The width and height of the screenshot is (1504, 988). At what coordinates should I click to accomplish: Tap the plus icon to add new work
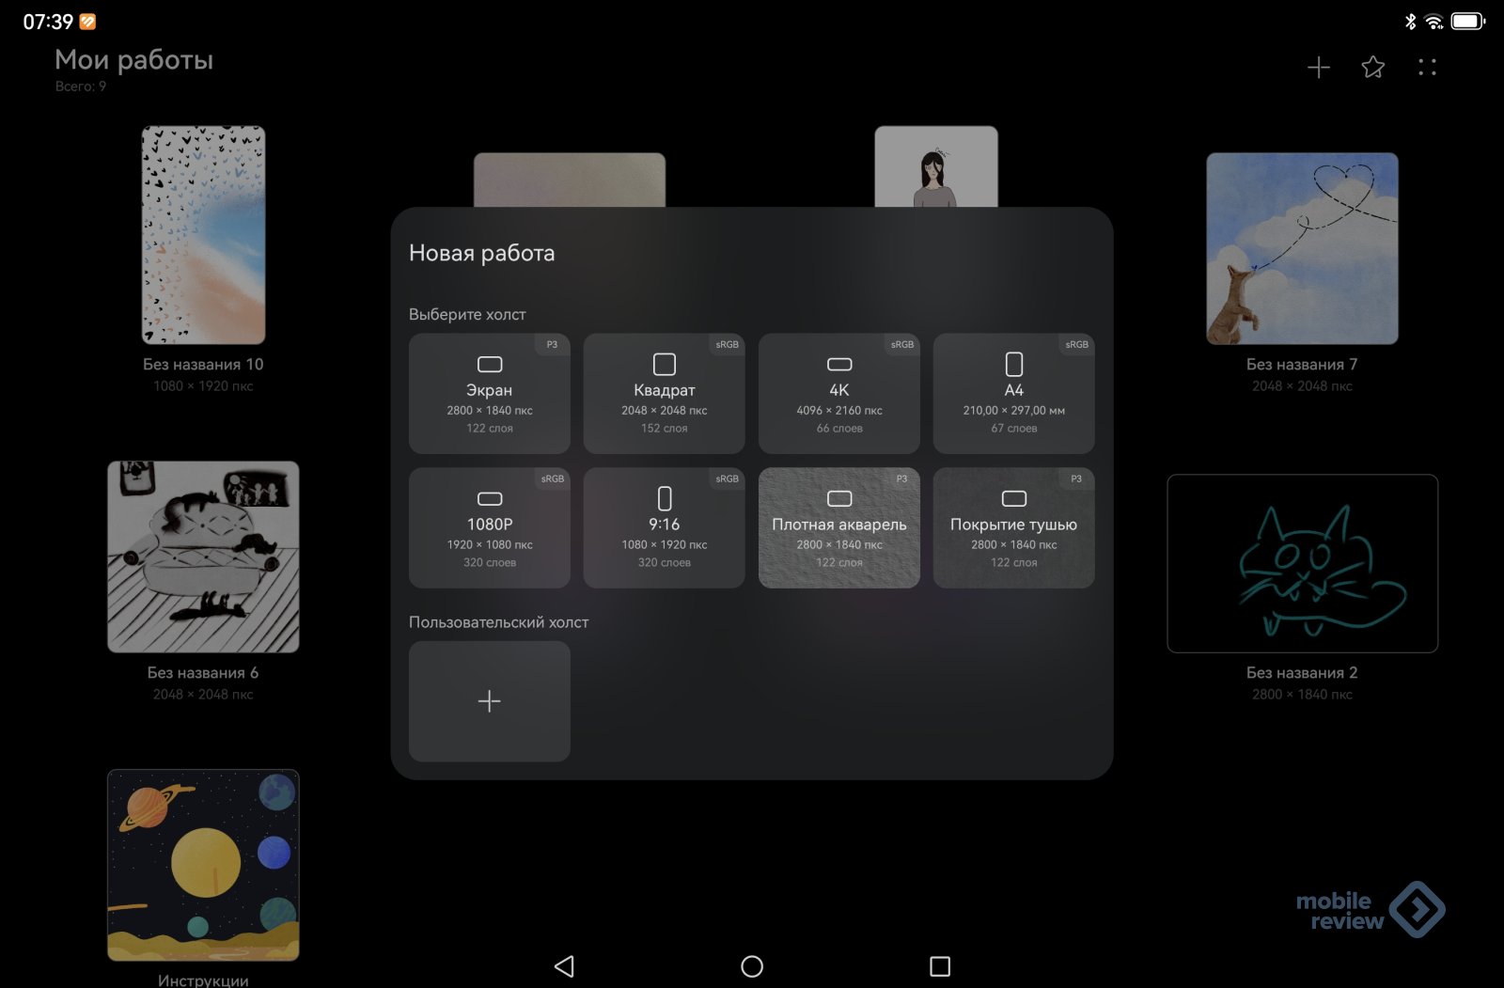coord(1318,68)
